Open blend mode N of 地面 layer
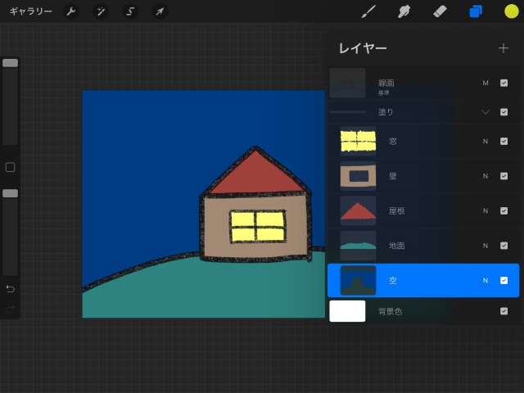This screenshot has height=393, width=524. [x=486, y=246]
